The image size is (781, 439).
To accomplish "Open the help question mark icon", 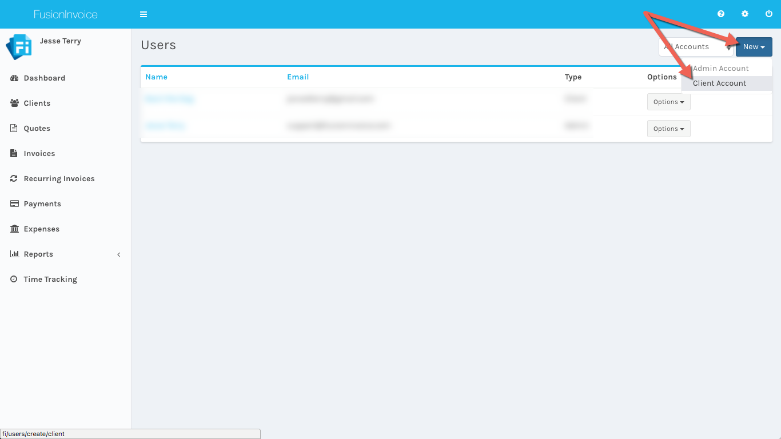I will 721,14.
